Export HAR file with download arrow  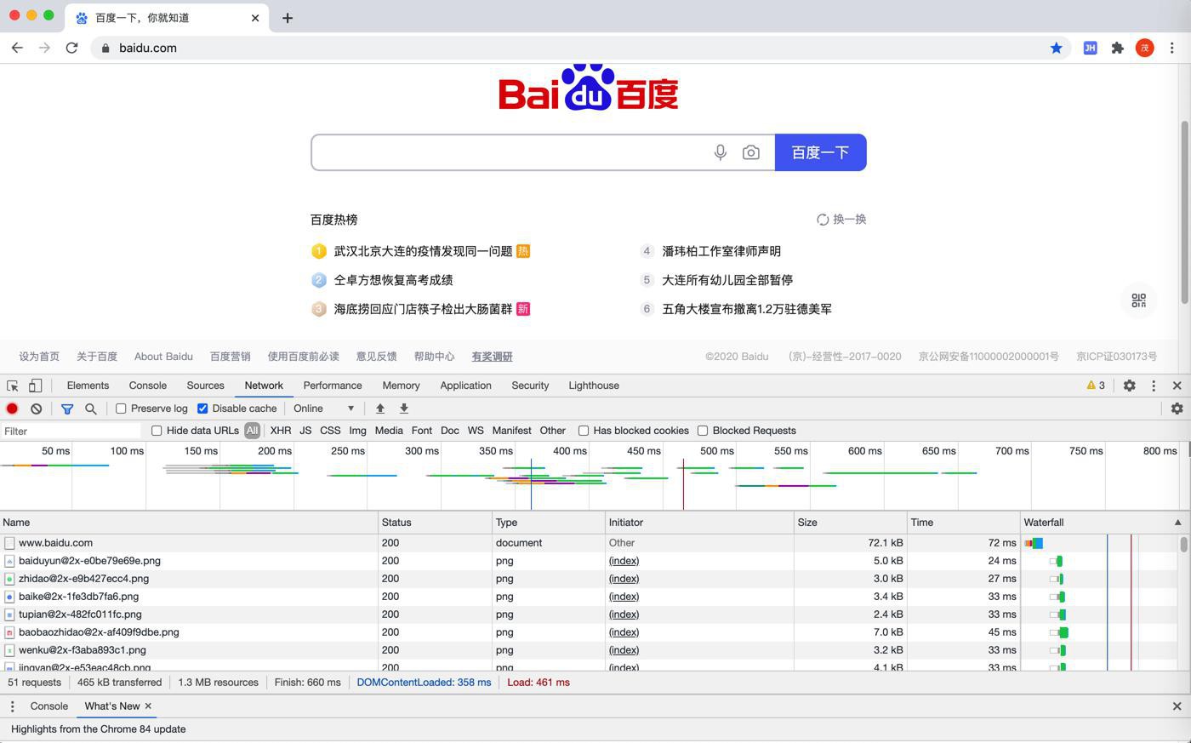click(404, 409)
